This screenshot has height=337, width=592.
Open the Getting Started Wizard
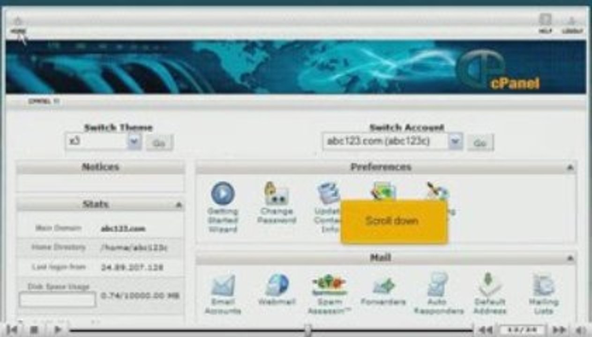(x=223, y=207)
